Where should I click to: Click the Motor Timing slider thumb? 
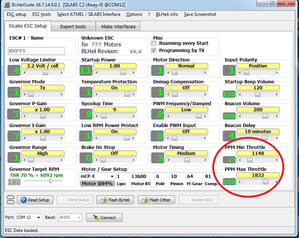click(187, 160)
